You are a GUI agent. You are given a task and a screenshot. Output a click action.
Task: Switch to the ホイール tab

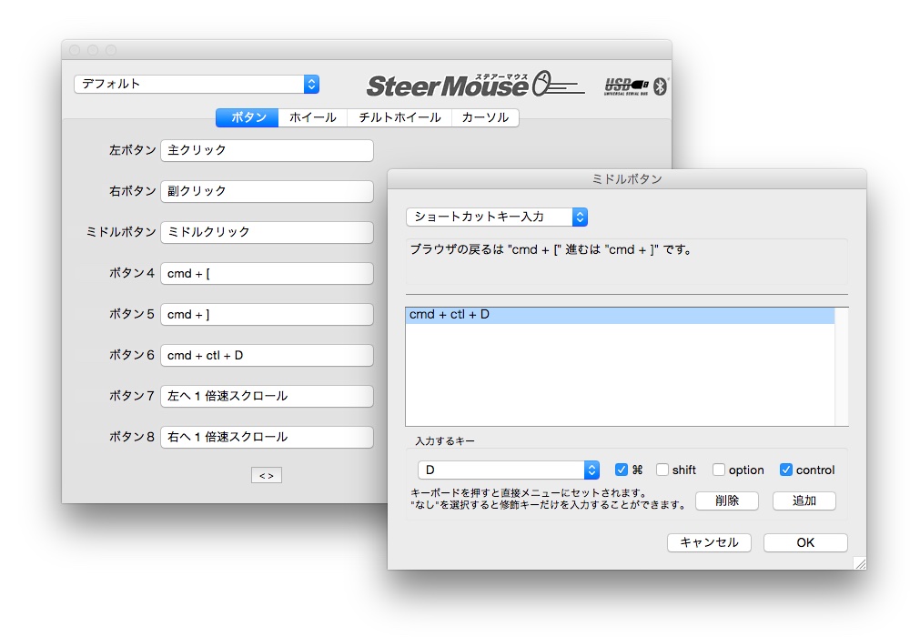coord(313,117)
